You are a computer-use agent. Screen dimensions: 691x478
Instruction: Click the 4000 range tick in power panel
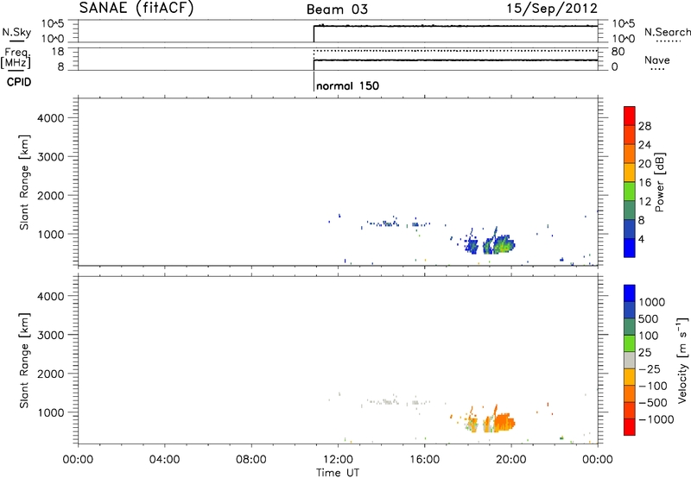[51, 118]
